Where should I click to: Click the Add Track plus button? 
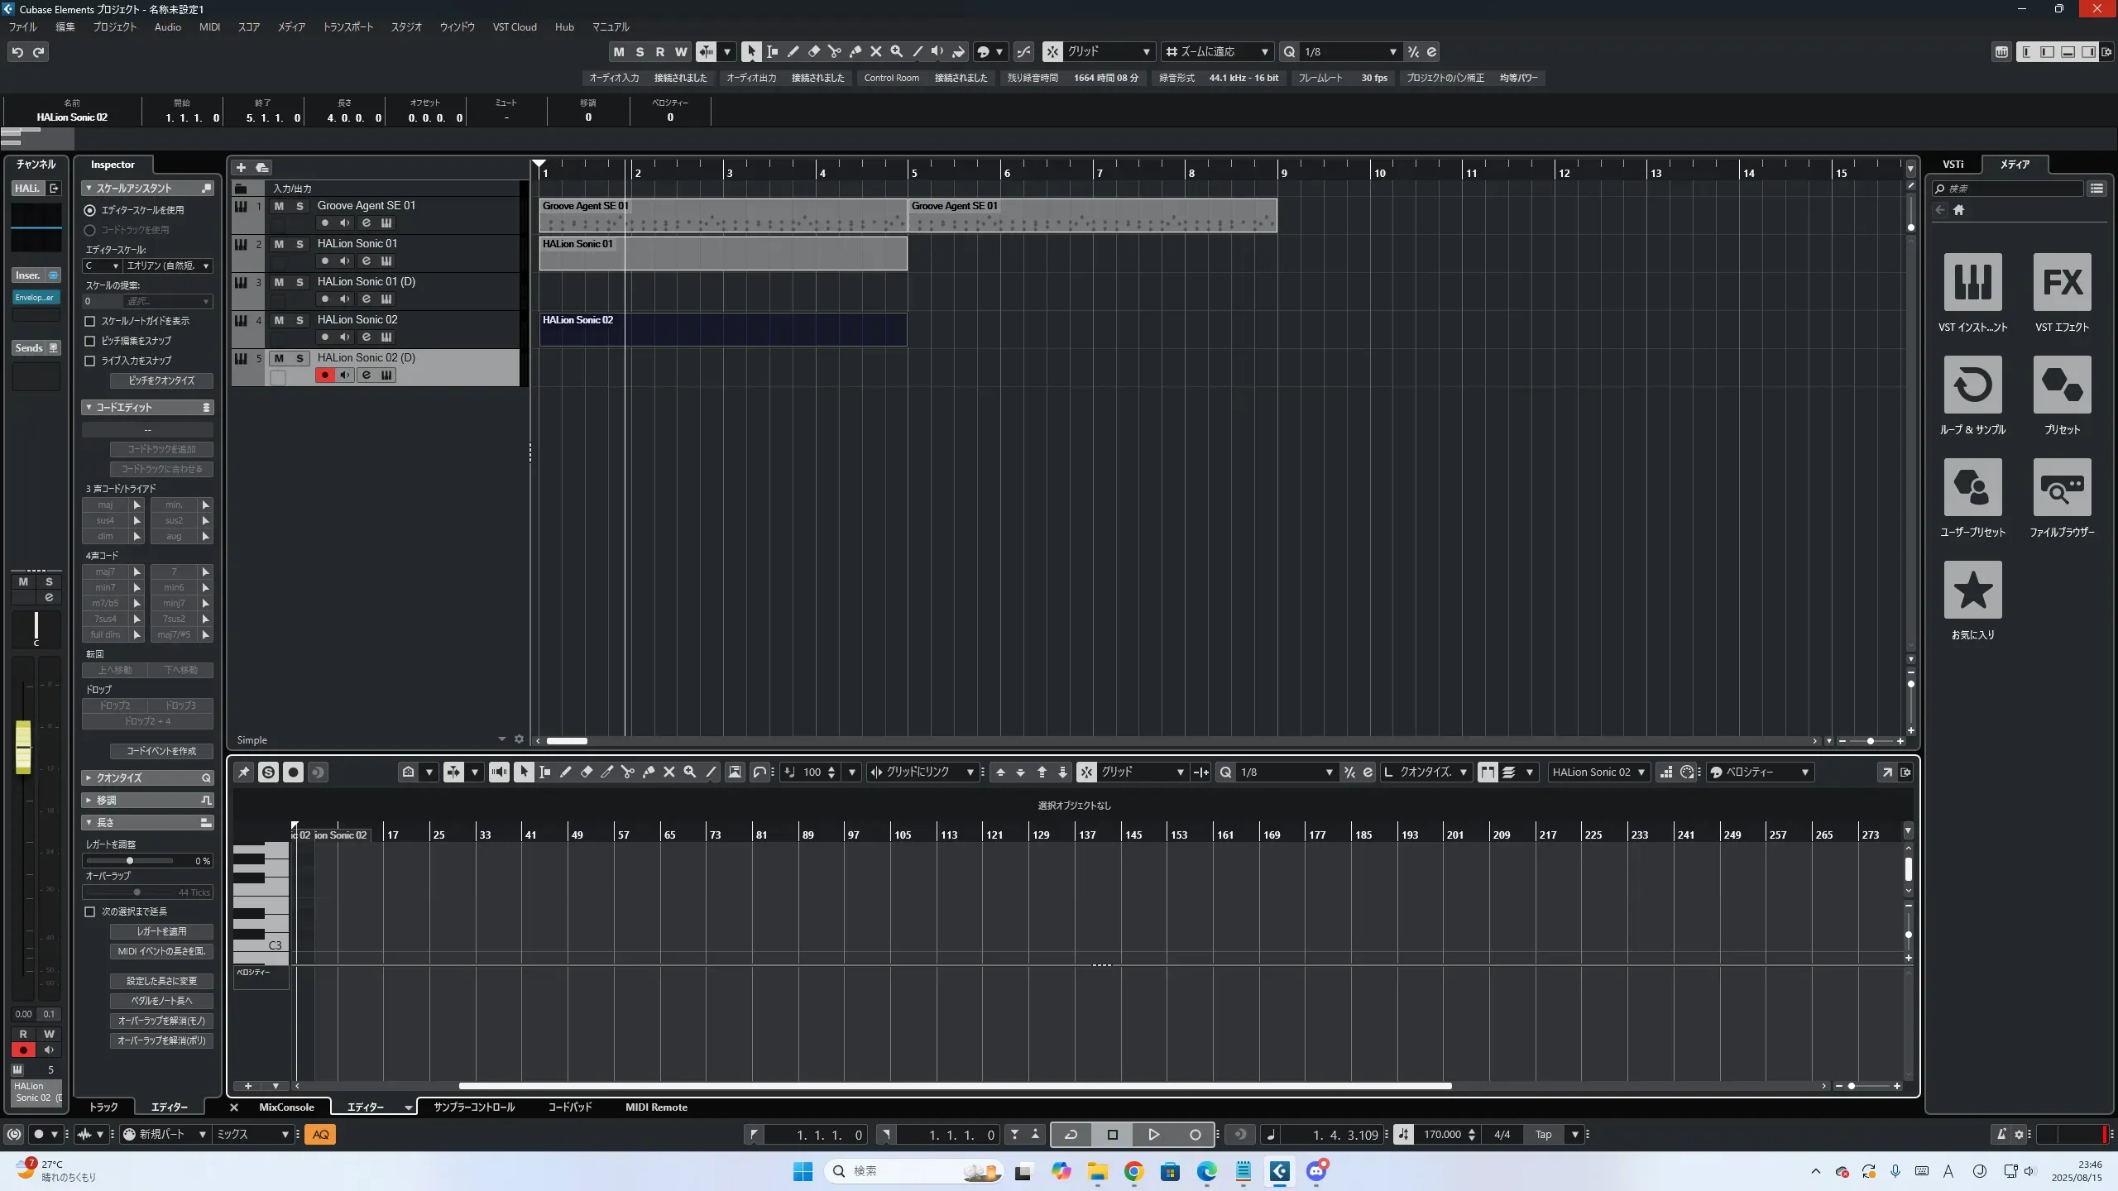point(241,167)
